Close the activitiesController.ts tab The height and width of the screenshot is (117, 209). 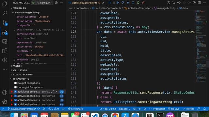click(x=103, y=3)
